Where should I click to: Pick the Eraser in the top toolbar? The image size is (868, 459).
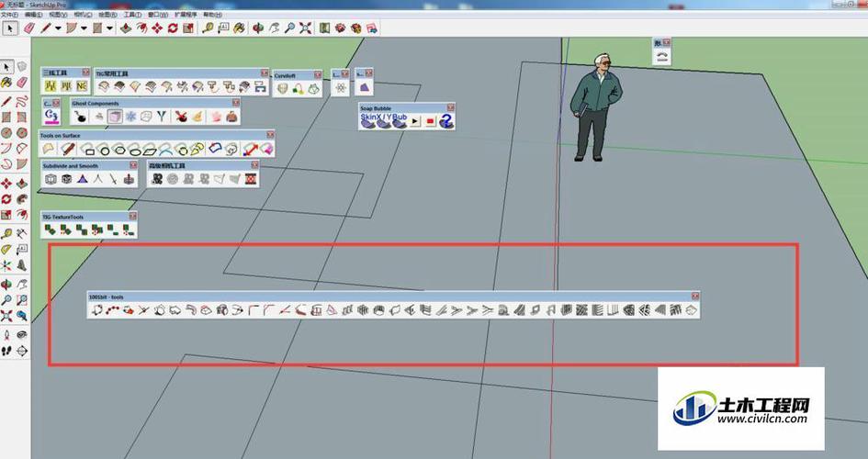pyautogui.click(x=29, y=28)
